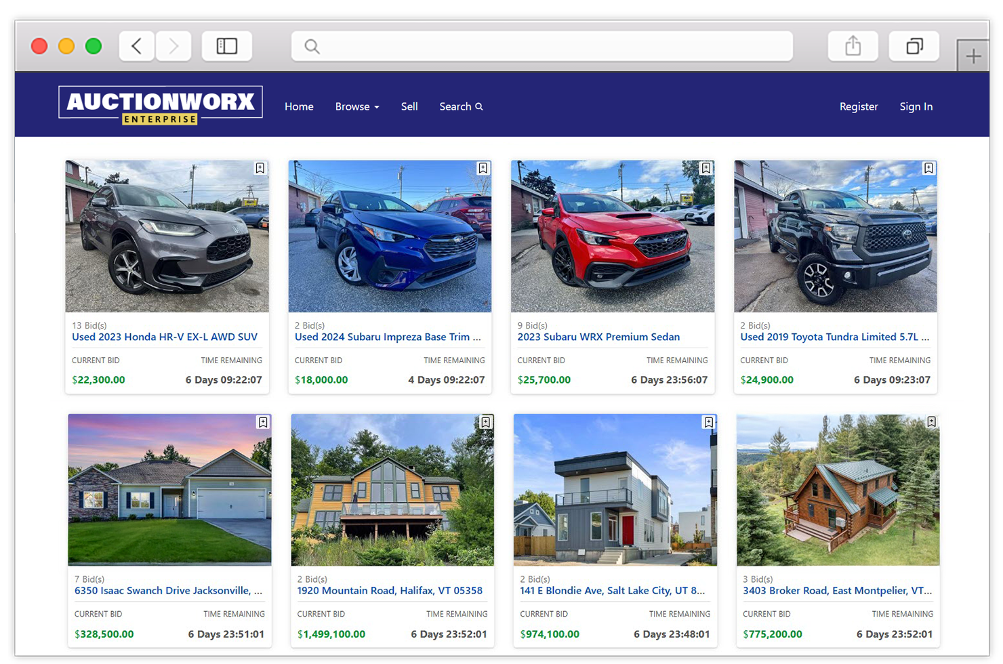The image size is (1003, 664).
Task: Open the Home menu item
Action: tap(299, 106)
